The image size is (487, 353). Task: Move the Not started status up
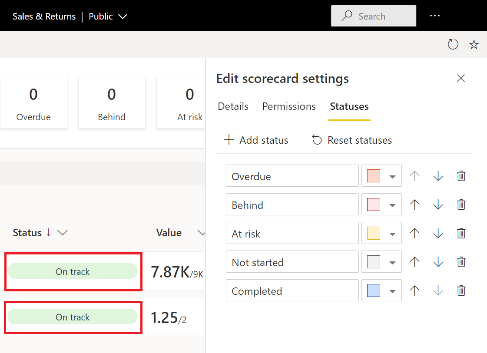pos(414,262)
